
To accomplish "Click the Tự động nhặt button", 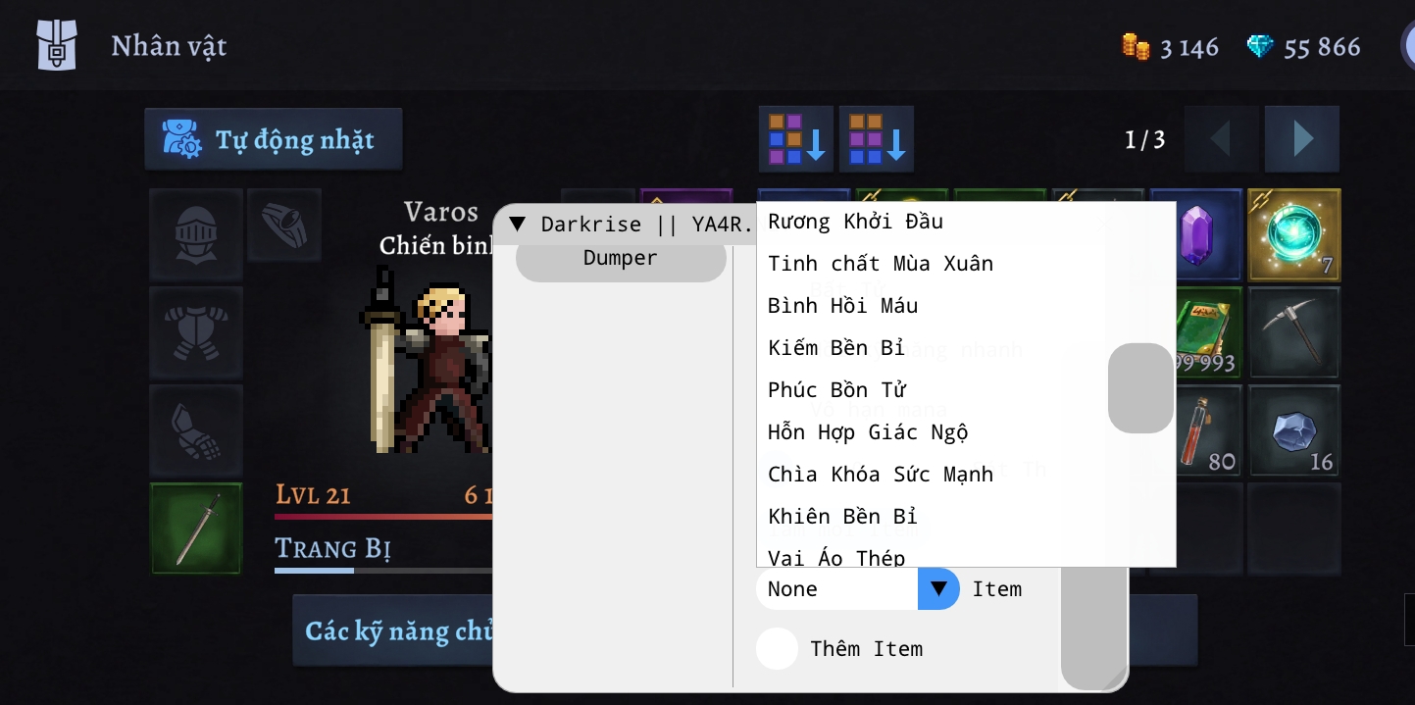I will pos(274,140).
